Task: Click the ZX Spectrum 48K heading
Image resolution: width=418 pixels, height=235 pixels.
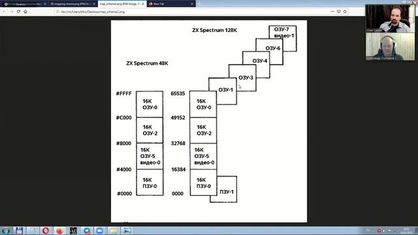Action: (147, 63)
